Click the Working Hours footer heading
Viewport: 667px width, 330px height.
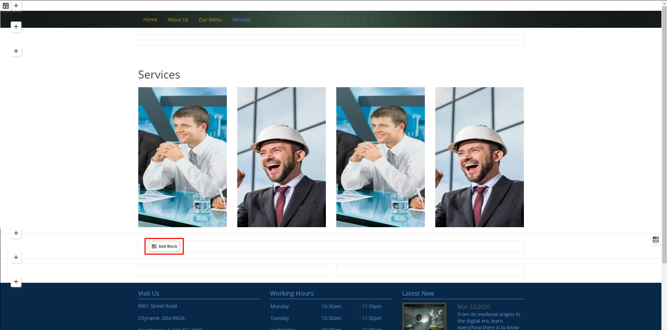pyautogui.click(x=292, y=294)
